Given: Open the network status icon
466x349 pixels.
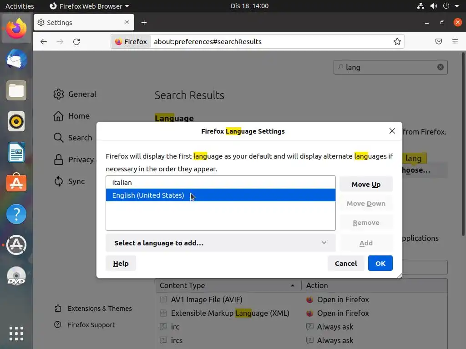Looking at the screenshot, I should (x=420, y=6).
